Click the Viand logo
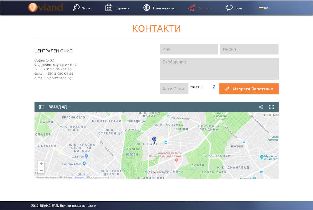The height and width of the screenshot is (210, 313). click(45, 8)
